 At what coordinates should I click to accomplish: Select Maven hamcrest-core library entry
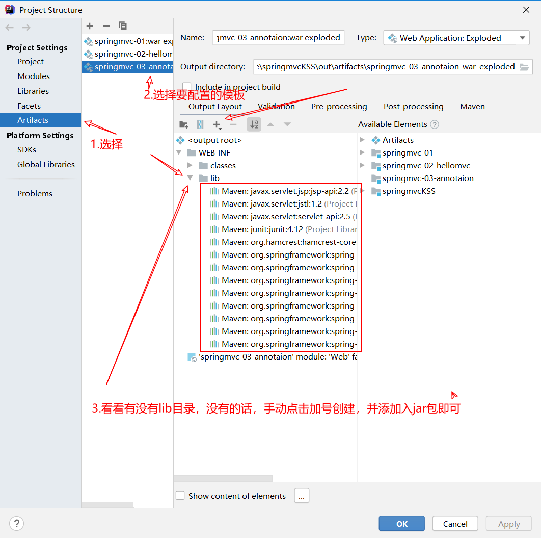283,242
